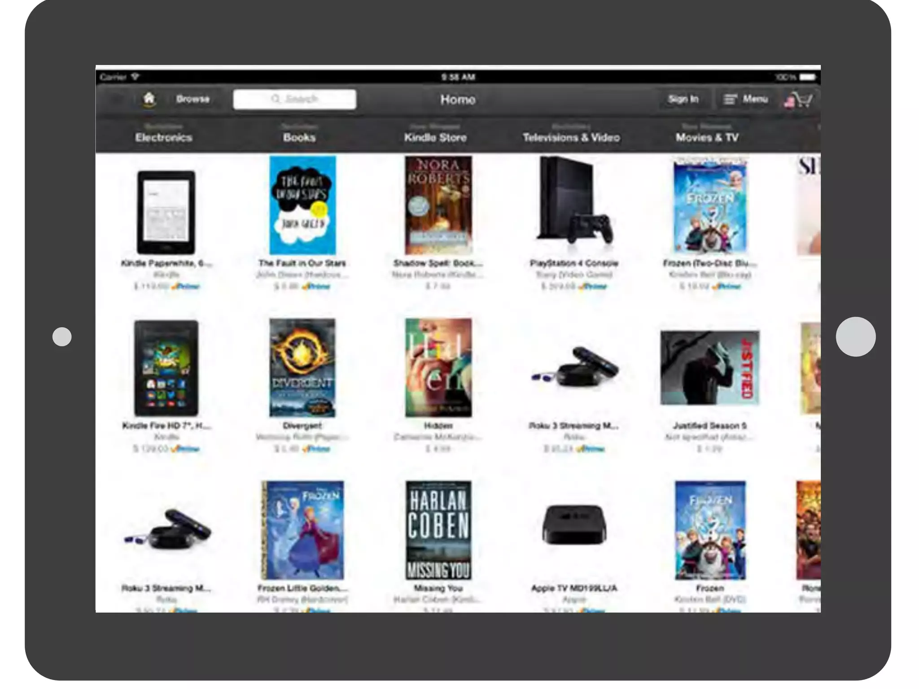Open the Apple TV product image
The image size is (919, 689).
pyautogui.click(x=574, y=525)
